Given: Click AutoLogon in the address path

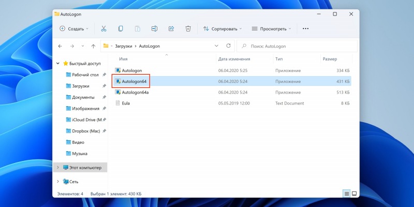Looking at the screenshot, I should click(x=150, y=46).
